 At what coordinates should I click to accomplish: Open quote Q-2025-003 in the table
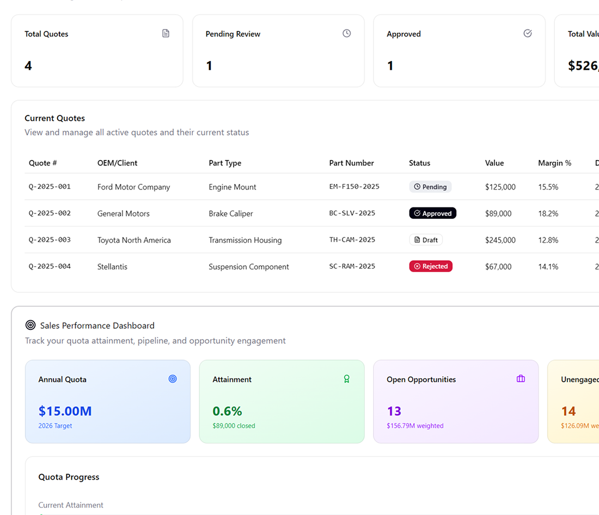pos(50,240)
